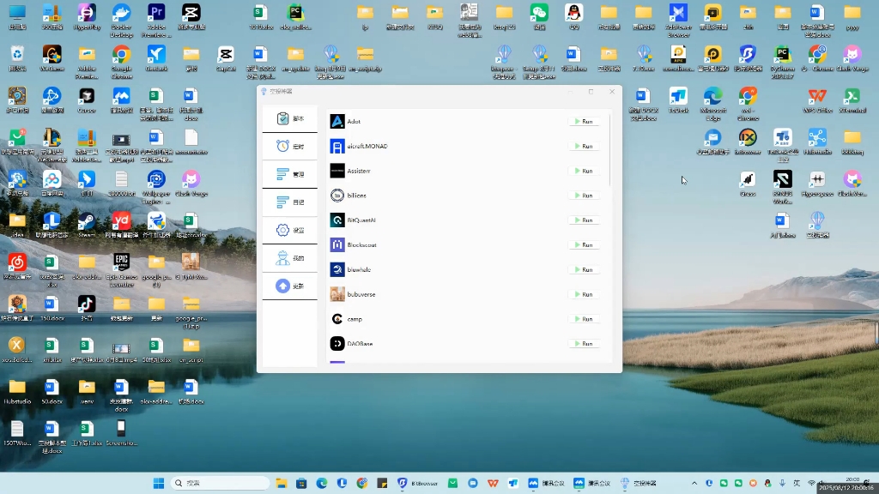Hit Run on the bubuverse row

[584, 294]
